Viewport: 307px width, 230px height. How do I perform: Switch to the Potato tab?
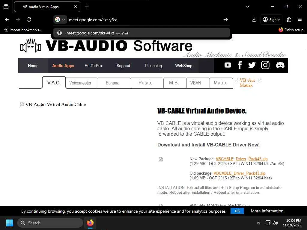pos(145,83)
